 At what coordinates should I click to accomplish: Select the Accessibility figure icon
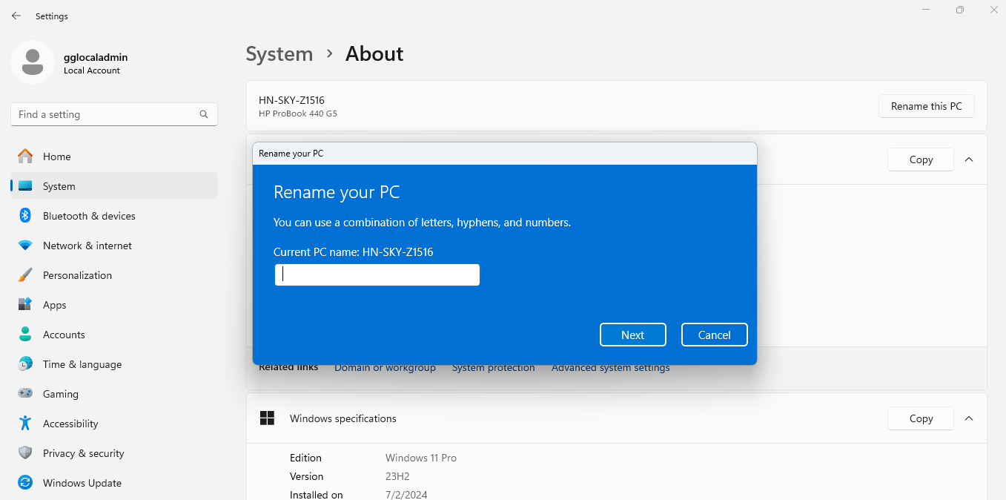[x=25, y=424]
